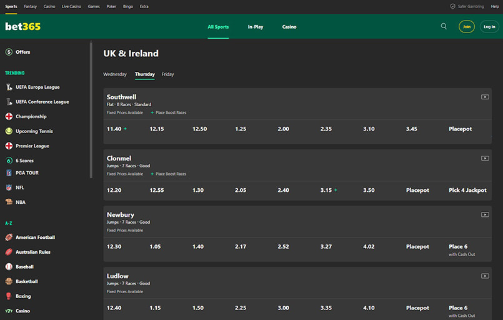503x320 pixels.
Task: Click the Log In button
Action: [x=489, y=27]
